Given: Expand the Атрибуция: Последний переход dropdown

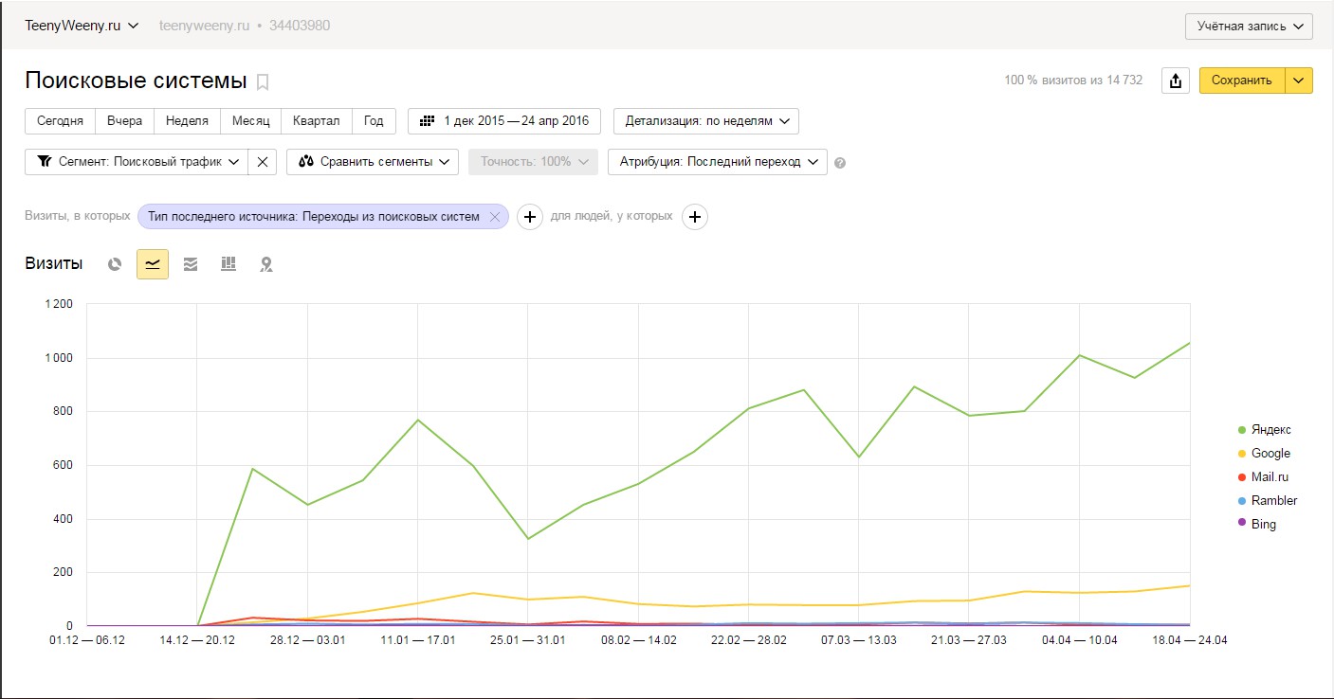Looking at the screenshot, I should 718,162.
